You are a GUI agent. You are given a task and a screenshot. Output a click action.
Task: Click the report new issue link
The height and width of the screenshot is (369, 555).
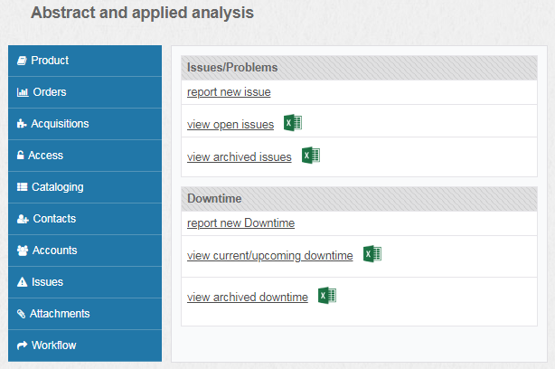coord(229,92)
